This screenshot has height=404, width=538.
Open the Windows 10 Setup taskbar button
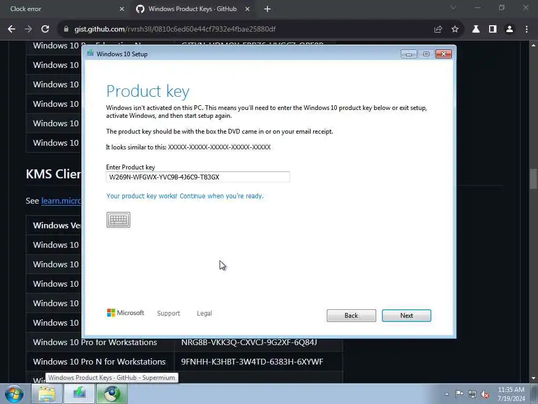tap(79, 393)
